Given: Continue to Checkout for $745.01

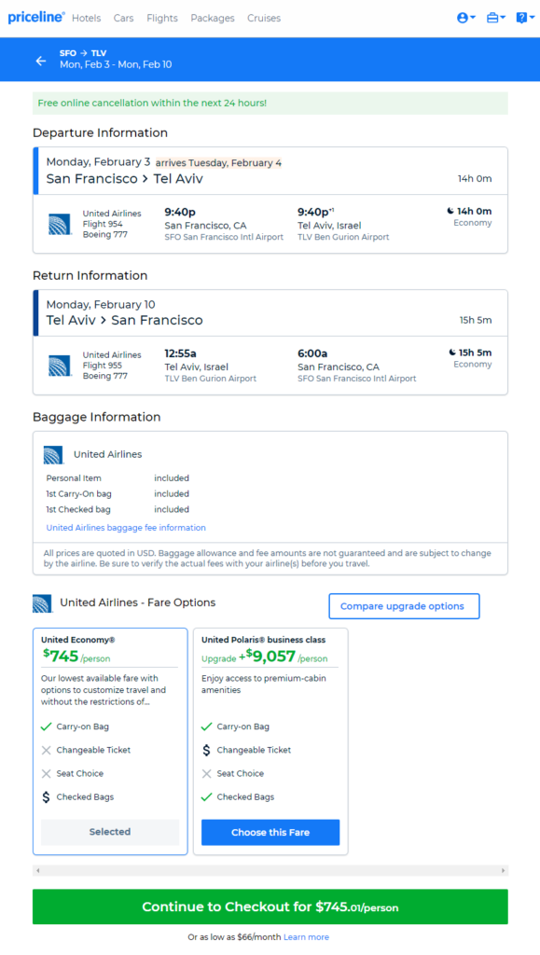Looking at the screenshot, I should coord(270,907).
